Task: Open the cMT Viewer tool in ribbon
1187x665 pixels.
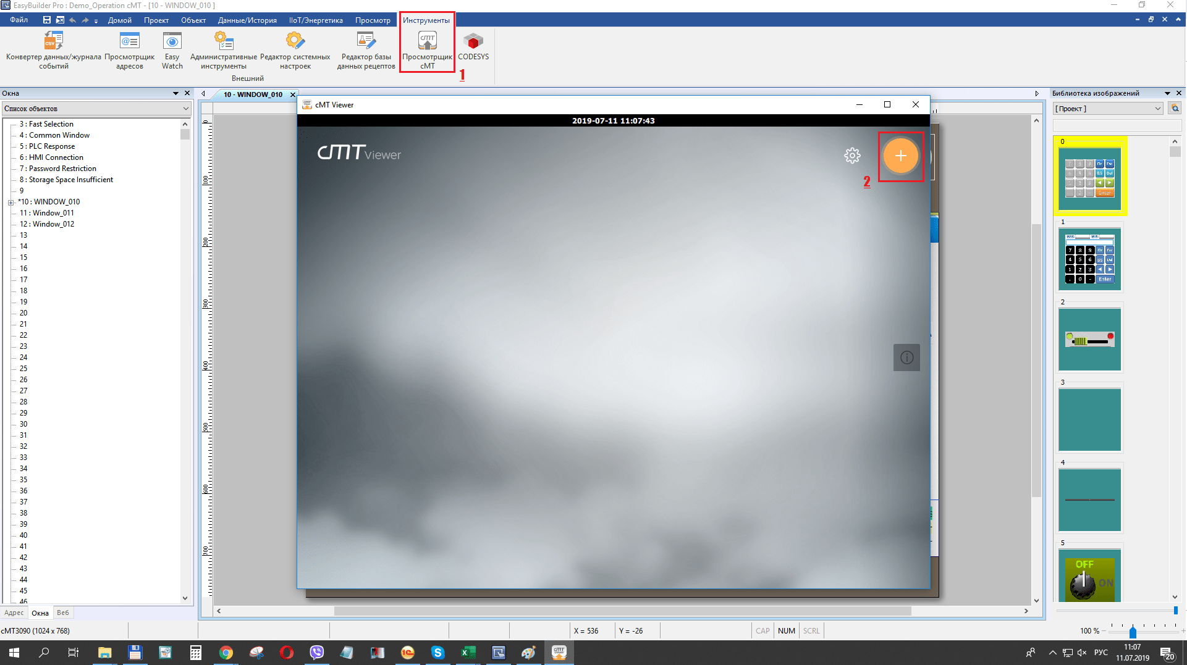Action: pyautogui.click(x=427, y=49)
